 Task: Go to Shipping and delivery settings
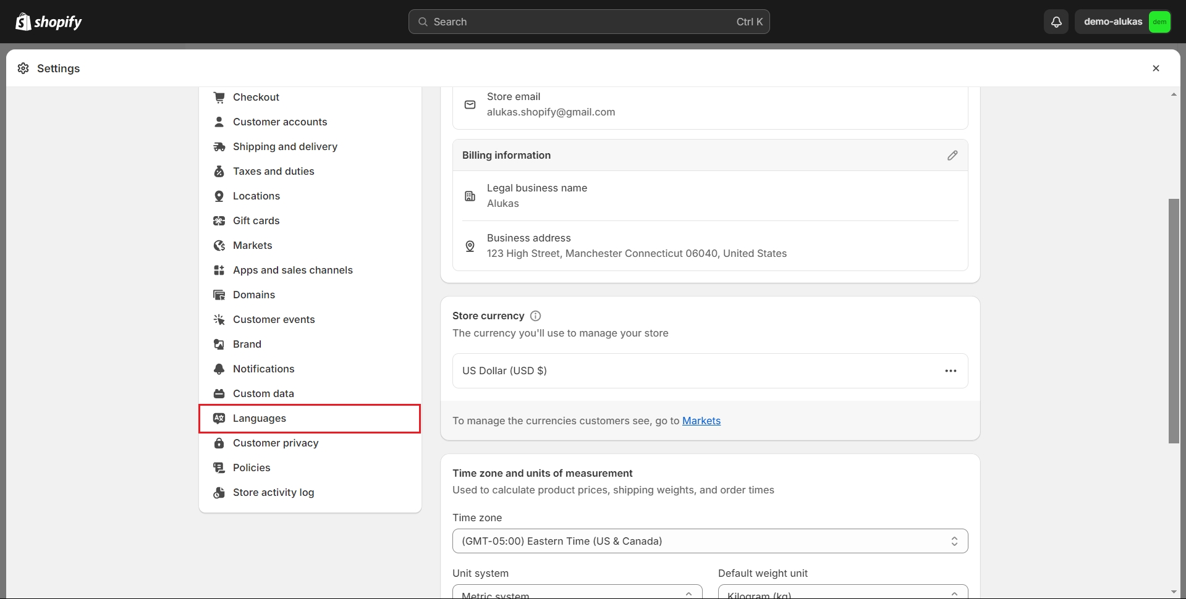click(285, 147)
